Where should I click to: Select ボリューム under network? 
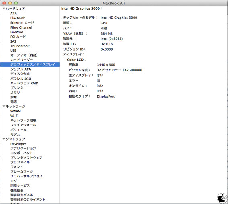[x=18, y=130]
